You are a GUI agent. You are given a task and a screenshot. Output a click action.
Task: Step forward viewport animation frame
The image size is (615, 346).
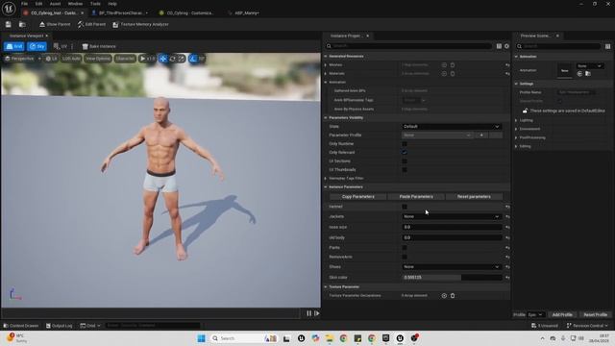point(316,313)
